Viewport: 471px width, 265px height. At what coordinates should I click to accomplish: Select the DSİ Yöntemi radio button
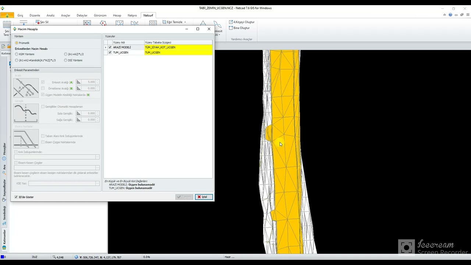(65, 60)
